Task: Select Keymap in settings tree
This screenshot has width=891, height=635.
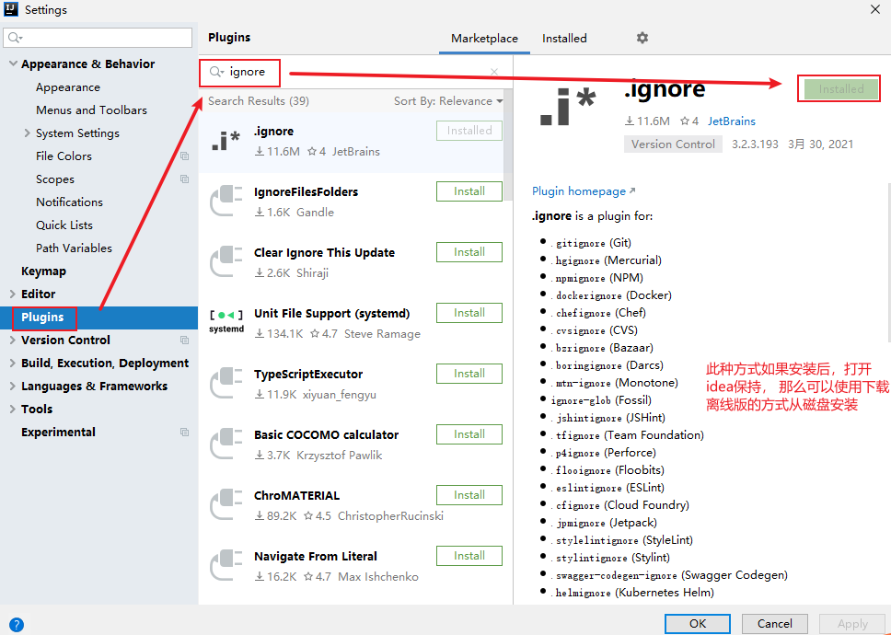Action: (44, 271)
